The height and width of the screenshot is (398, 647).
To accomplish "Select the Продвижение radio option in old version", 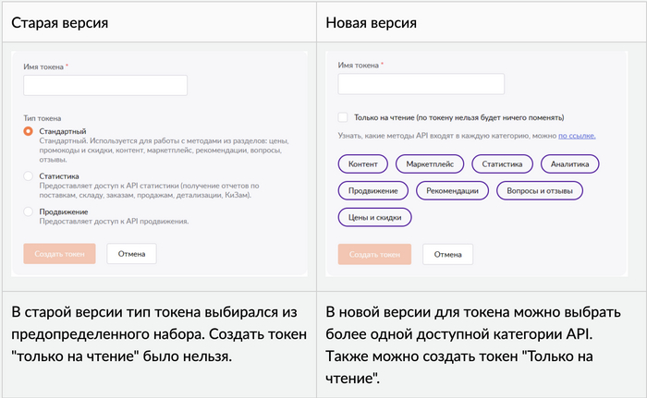I will coord(29,211).
